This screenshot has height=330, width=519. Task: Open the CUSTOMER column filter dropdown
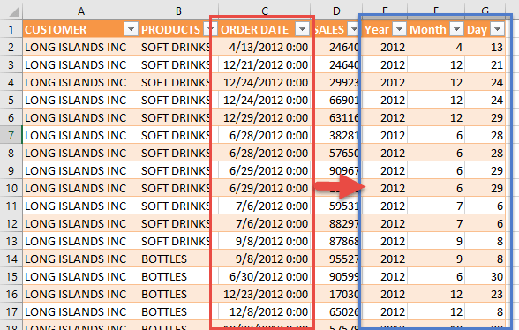coord(131,29)
